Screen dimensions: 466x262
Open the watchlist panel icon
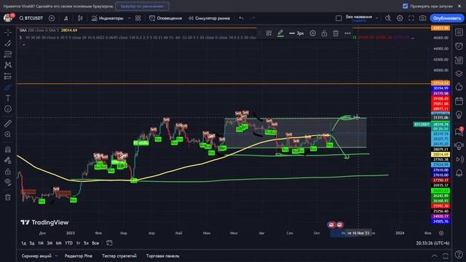click(459, 32)
